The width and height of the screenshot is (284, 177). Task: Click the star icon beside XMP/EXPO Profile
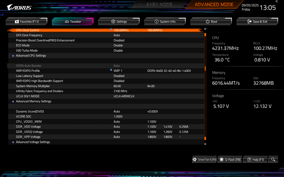click(111, 70)
